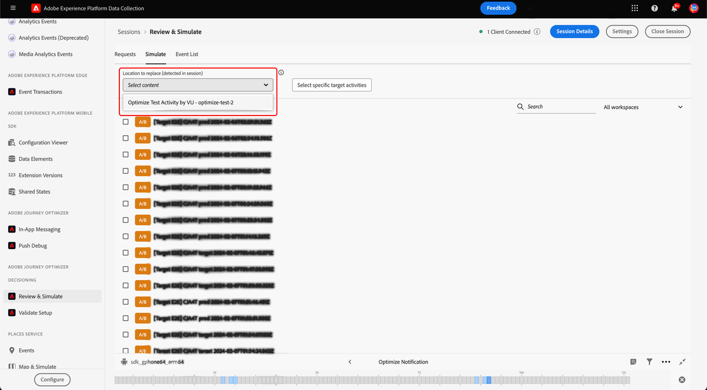Image resolution: width=707 pixels, height=390 pixels.
Task: Select Review & Simulate in sidebar
Action: coord(53,296)
